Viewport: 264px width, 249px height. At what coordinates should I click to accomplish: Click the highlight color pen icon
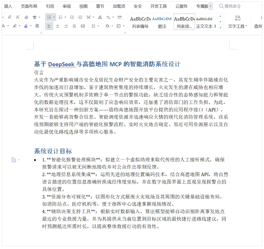(x=14, y=26)
